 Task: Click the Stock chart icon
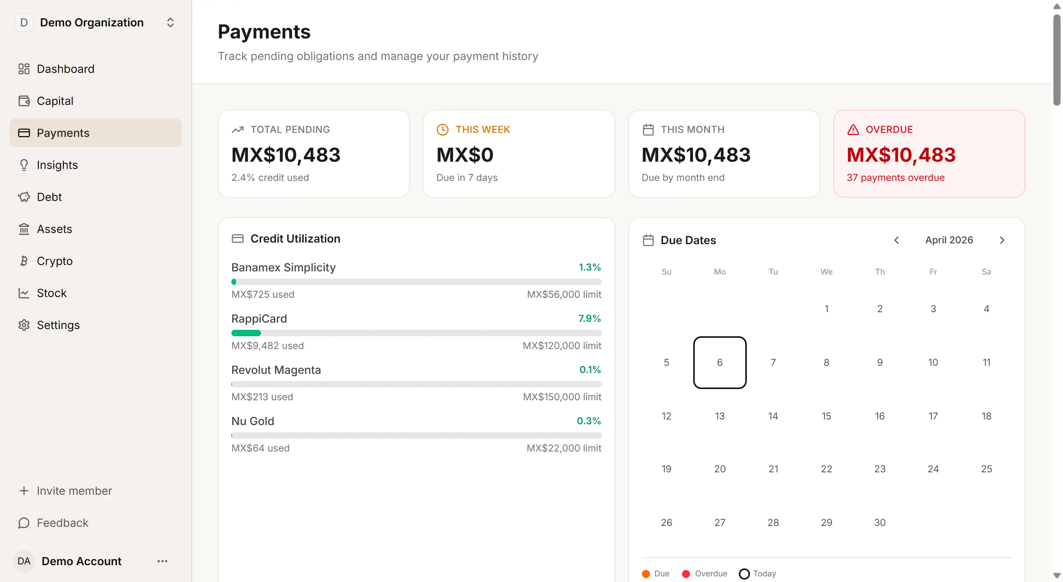tap(24, 293)
